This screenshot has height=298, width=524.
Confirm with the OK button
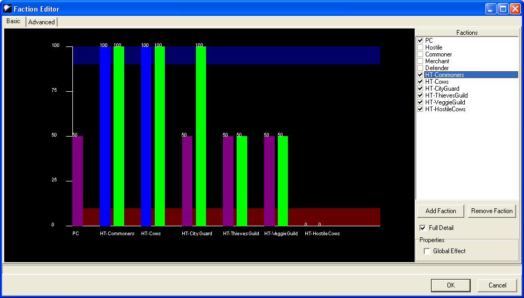451,285
